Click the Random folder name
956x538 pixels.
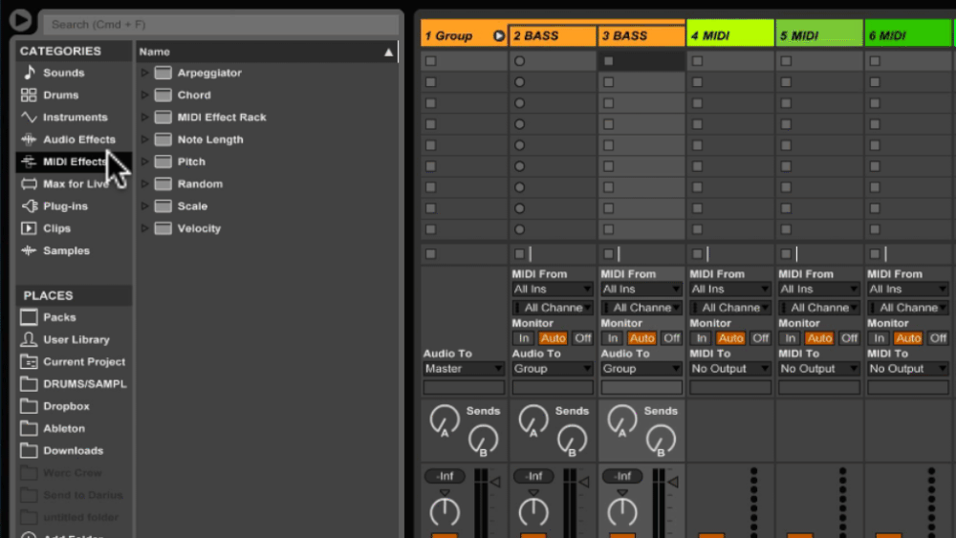pyautogui.click(x=200, y=184)
